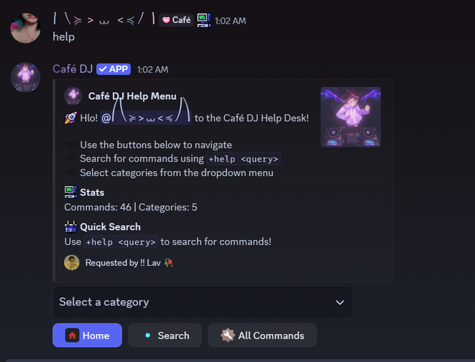Image resolution: width=475 pixels, height=362 pixels.
Task: Click the Quick Search emoji icon
Action: pos(70,227)
